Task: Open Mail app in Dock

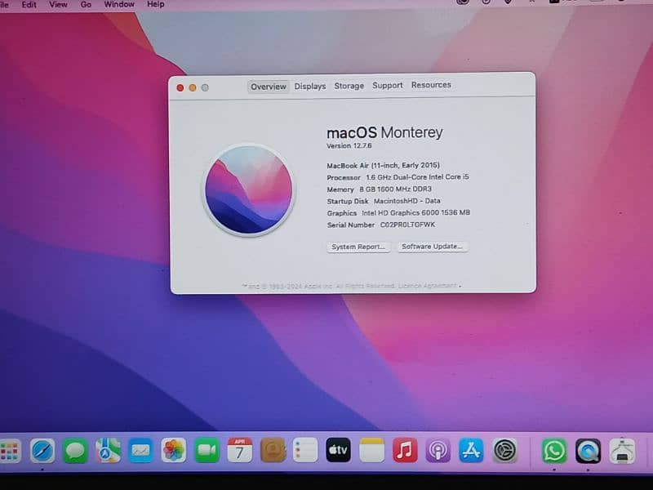Action: 140,451
